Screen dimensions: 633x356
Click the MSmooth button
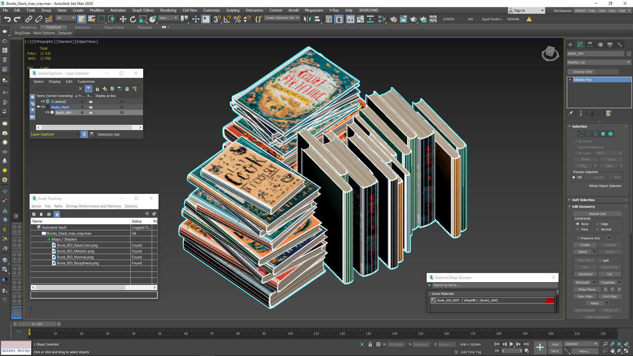tap(583, 282)
